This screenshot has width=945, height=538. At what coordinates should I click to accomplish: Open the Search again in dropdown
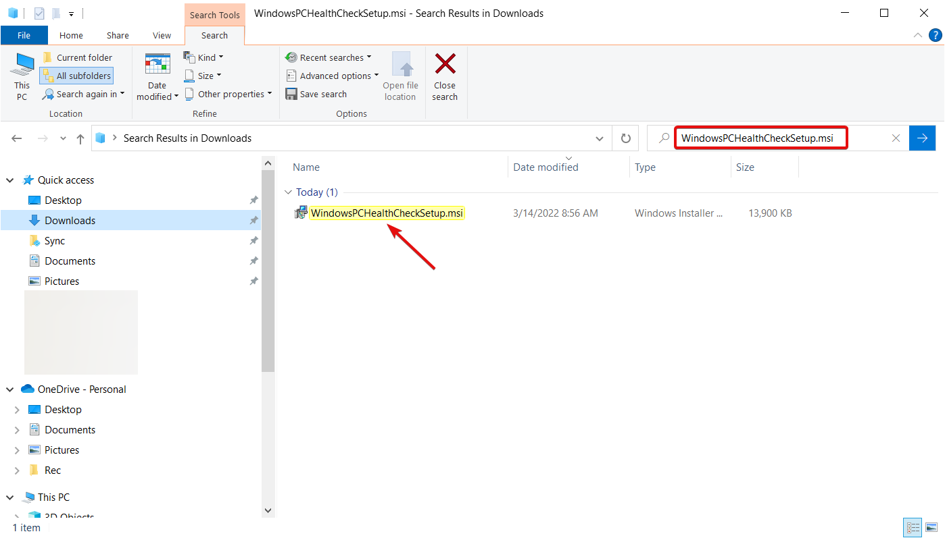click(x=84, y=94)
